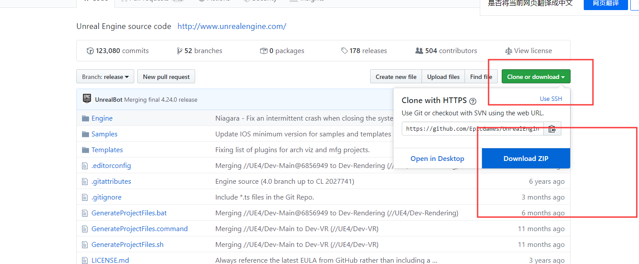Open the Templates folder
The height and width of the screenshot is (264, 639).
(x=107, y=150)
